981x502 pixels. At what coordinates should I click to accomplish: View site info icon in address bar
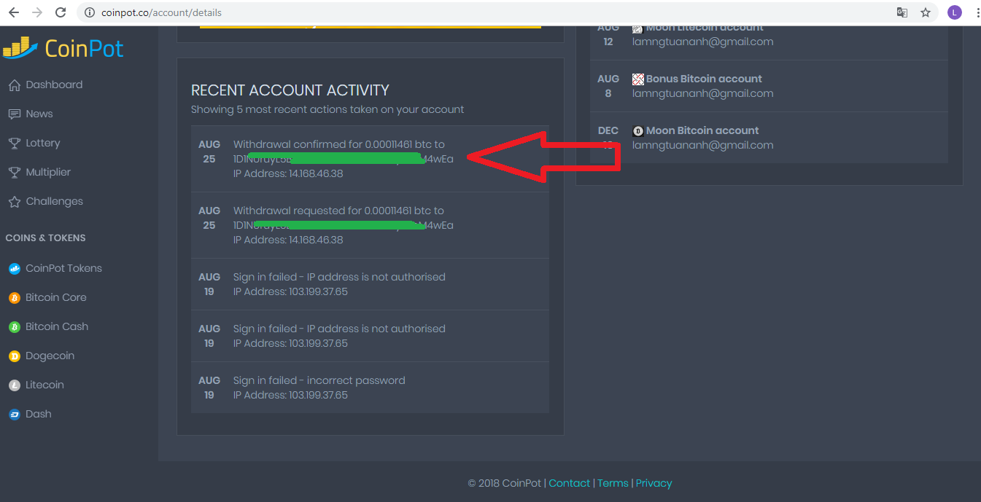[89, 12]
